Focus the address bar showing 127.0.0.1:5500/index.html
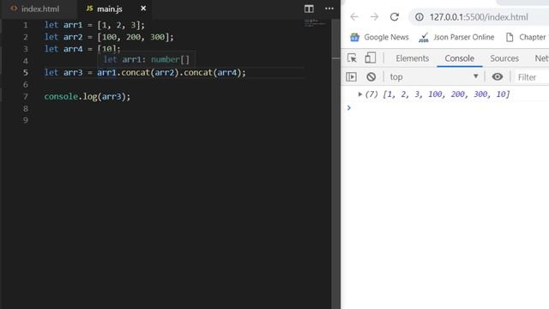Screen dimensions: 549x309 479,17
